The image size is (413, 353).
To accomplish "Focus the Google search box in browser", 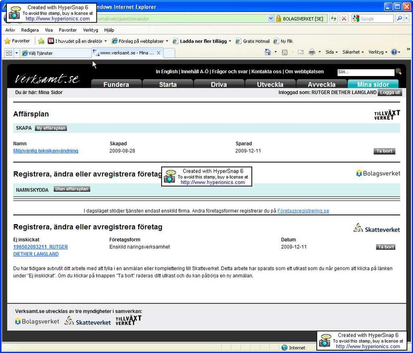I will [377, 19].
